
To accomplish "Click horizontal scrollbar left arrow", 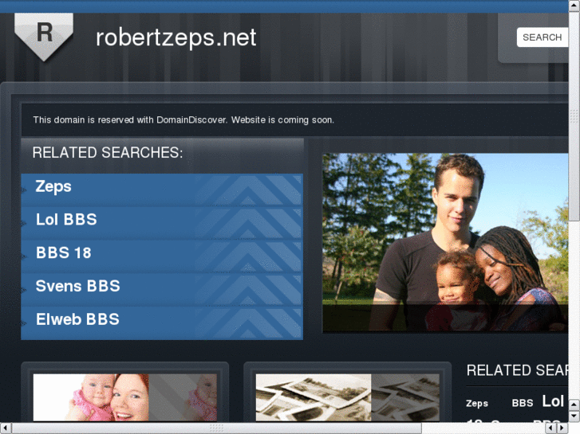I will (x=5, y=428).
